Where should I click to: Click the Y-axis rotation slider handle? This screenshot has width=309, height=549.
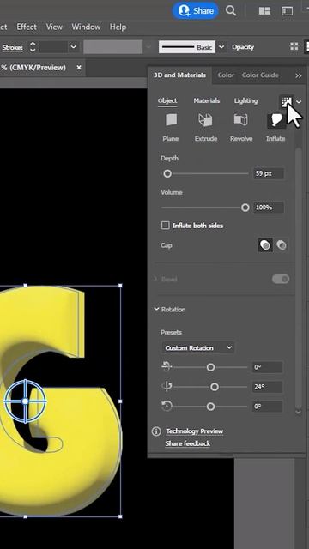point(215,387)
